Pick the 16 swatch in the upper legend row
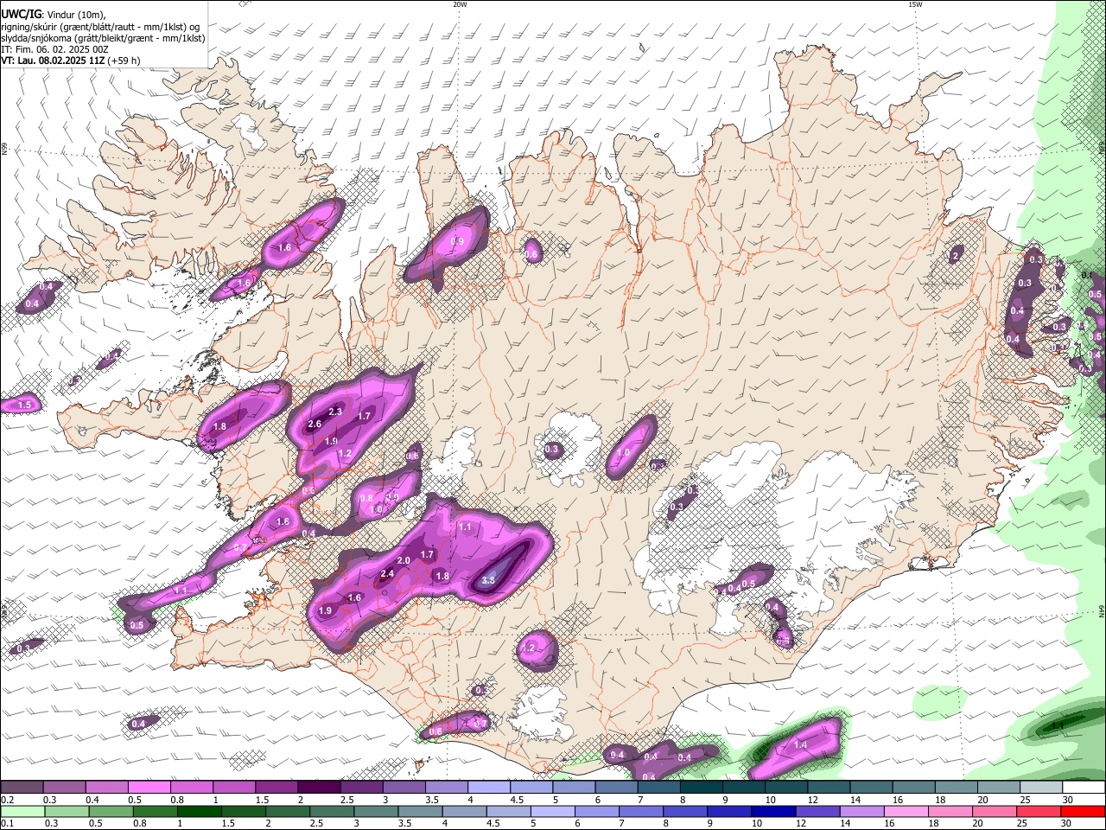The image size is (1106, 830). (x=913, y=788)
